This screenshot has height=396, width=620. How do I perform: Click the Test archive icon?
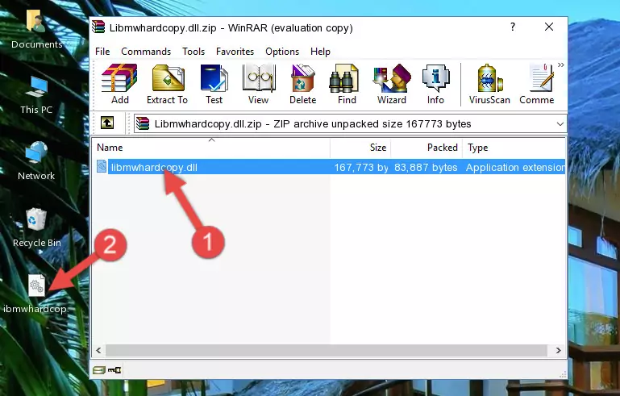(x=214, y=84)
